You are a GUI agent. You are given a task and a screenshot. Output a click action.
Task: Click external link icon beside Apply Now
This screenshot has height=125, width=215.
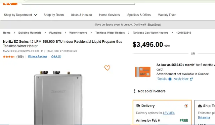191,79
